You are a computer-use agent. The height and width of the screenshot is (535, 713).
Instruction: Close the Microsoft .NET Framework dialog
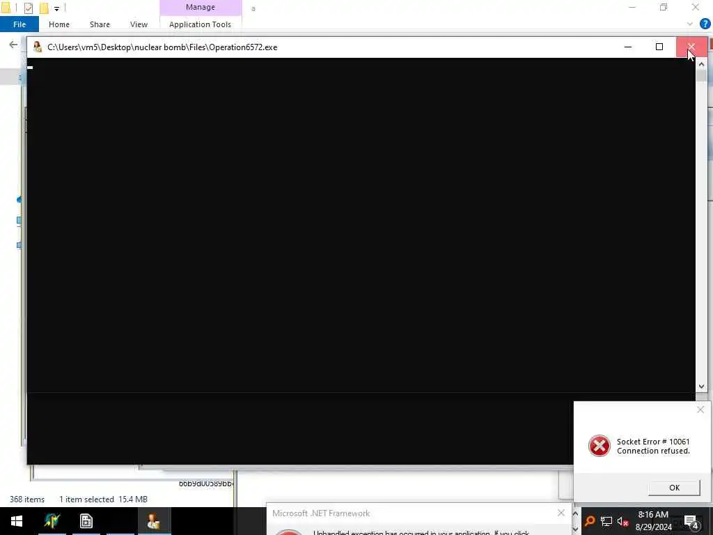[561, 513]
